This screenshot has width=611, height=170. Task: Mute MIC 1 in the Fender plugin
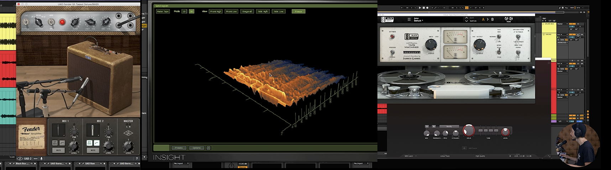58,150
